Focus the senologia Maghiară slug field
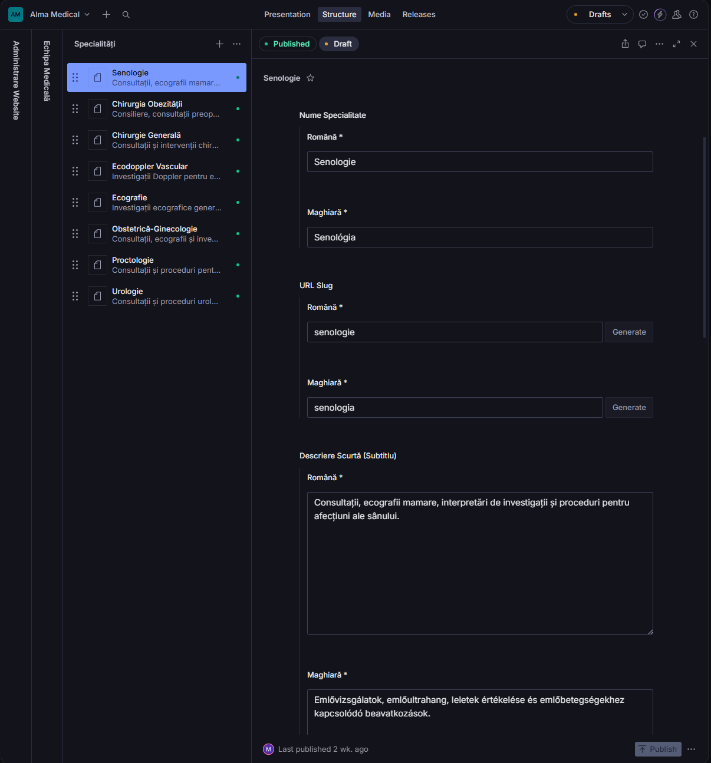711x763 pixels. pyautogui.click(x=455, y=407)
